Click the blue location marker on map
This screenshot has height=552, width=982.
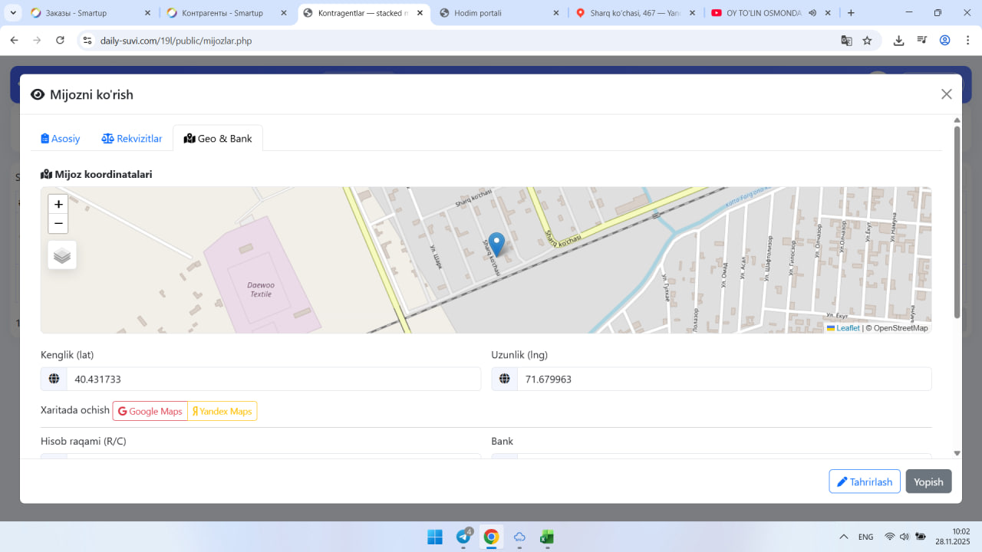click(x=496, y=244)
